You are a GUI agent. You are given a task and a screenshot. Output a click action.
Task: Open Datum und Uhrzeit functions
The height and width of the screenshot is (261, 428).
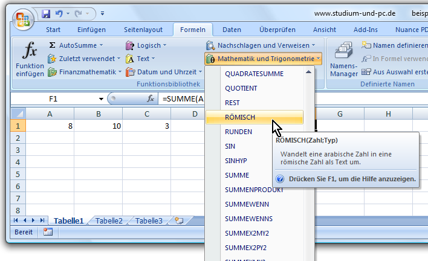164,72
